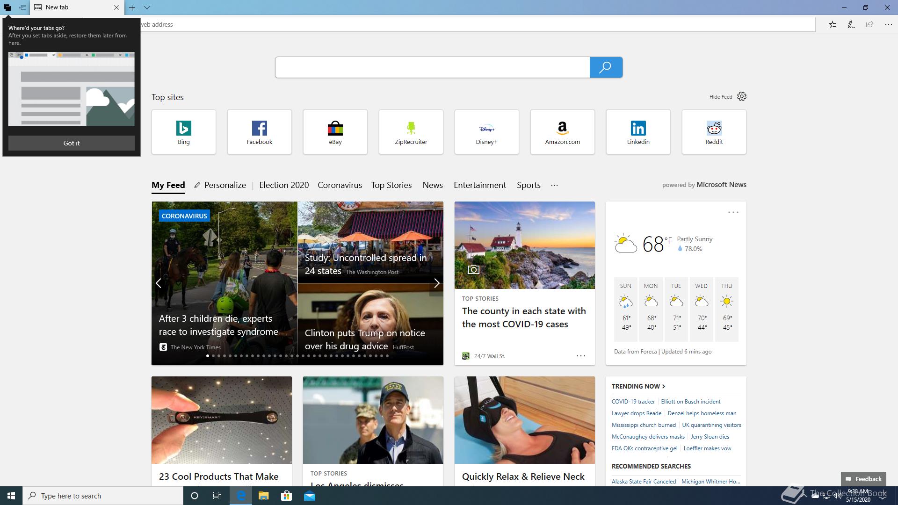
Task: Switch to the Election 2020 tab
Action: point(284,185)
